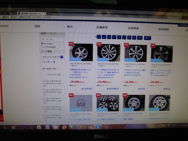
Task: Open the 買取 navigation item
Action: click(x=37, y=26)
